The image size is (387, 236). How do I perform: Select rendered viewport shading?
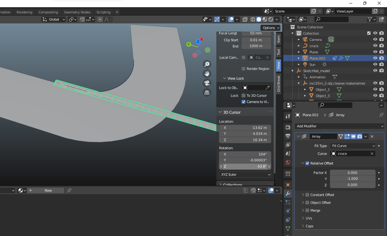(x=271, y=19)
